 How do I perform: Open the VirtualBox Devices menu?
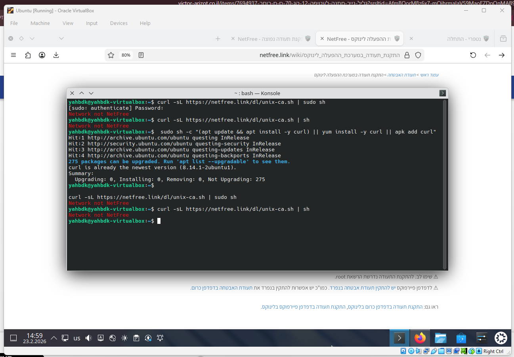[118, 23]
